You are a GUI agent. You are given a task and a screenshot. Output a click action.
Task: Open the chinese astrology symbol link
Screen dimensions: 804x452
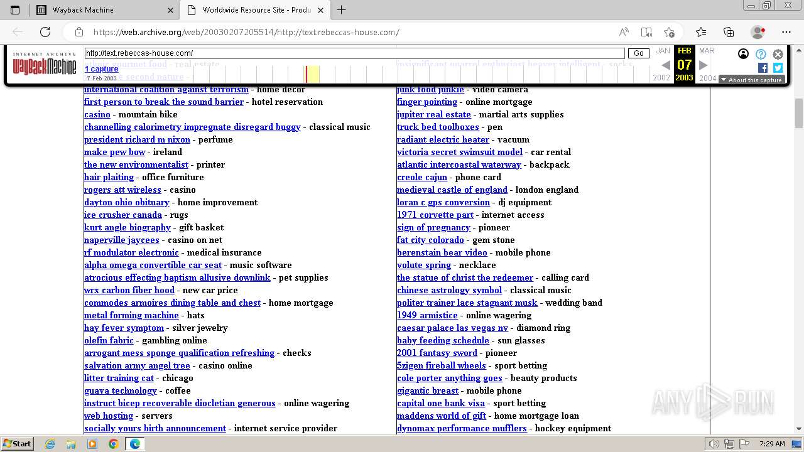click(x=449, y=290)
